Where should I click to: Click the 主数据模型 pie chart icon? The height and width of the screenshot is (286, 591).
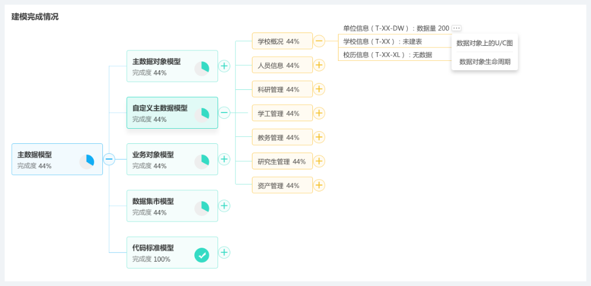pyautogui.click(x=87, y=162)
